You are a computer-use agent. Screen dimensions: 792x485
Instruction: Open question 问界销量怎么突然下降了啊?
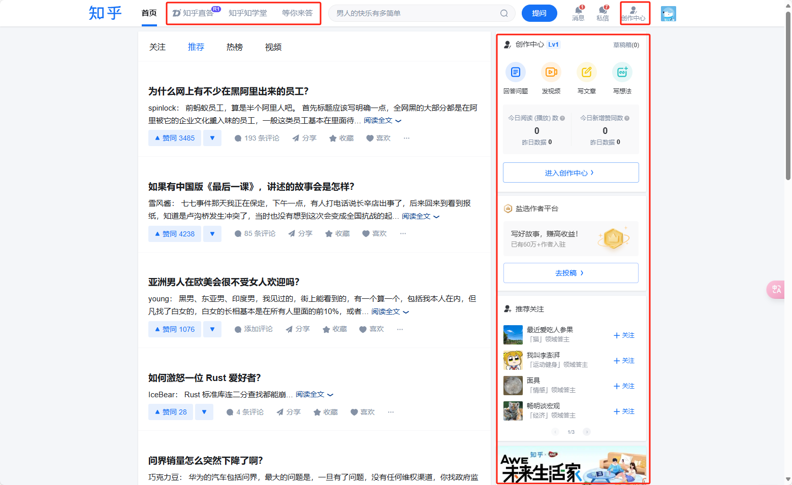point(206,461)
